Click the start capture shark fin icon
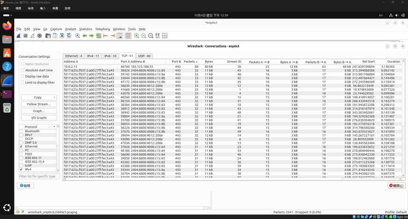408x219 pixels. pos(18,35)
